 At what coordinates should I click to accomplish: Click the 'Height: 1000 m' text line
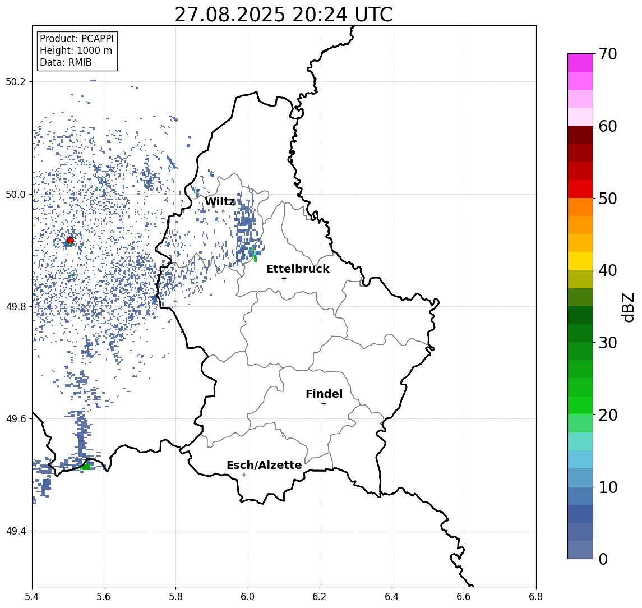(x=76, y=50)
